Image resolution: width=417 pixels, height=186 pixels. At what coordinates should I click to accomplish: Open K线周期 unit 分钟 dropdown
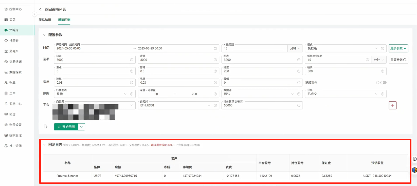295,48
